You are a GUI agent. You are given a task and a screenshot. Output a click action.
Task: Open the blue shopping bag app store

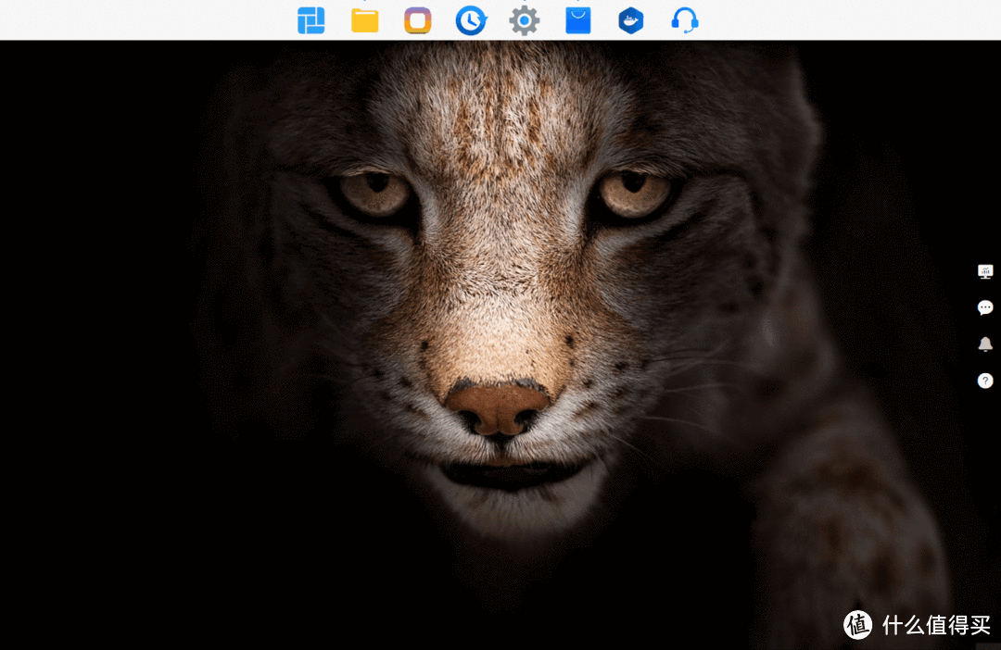tap(577, 20)
